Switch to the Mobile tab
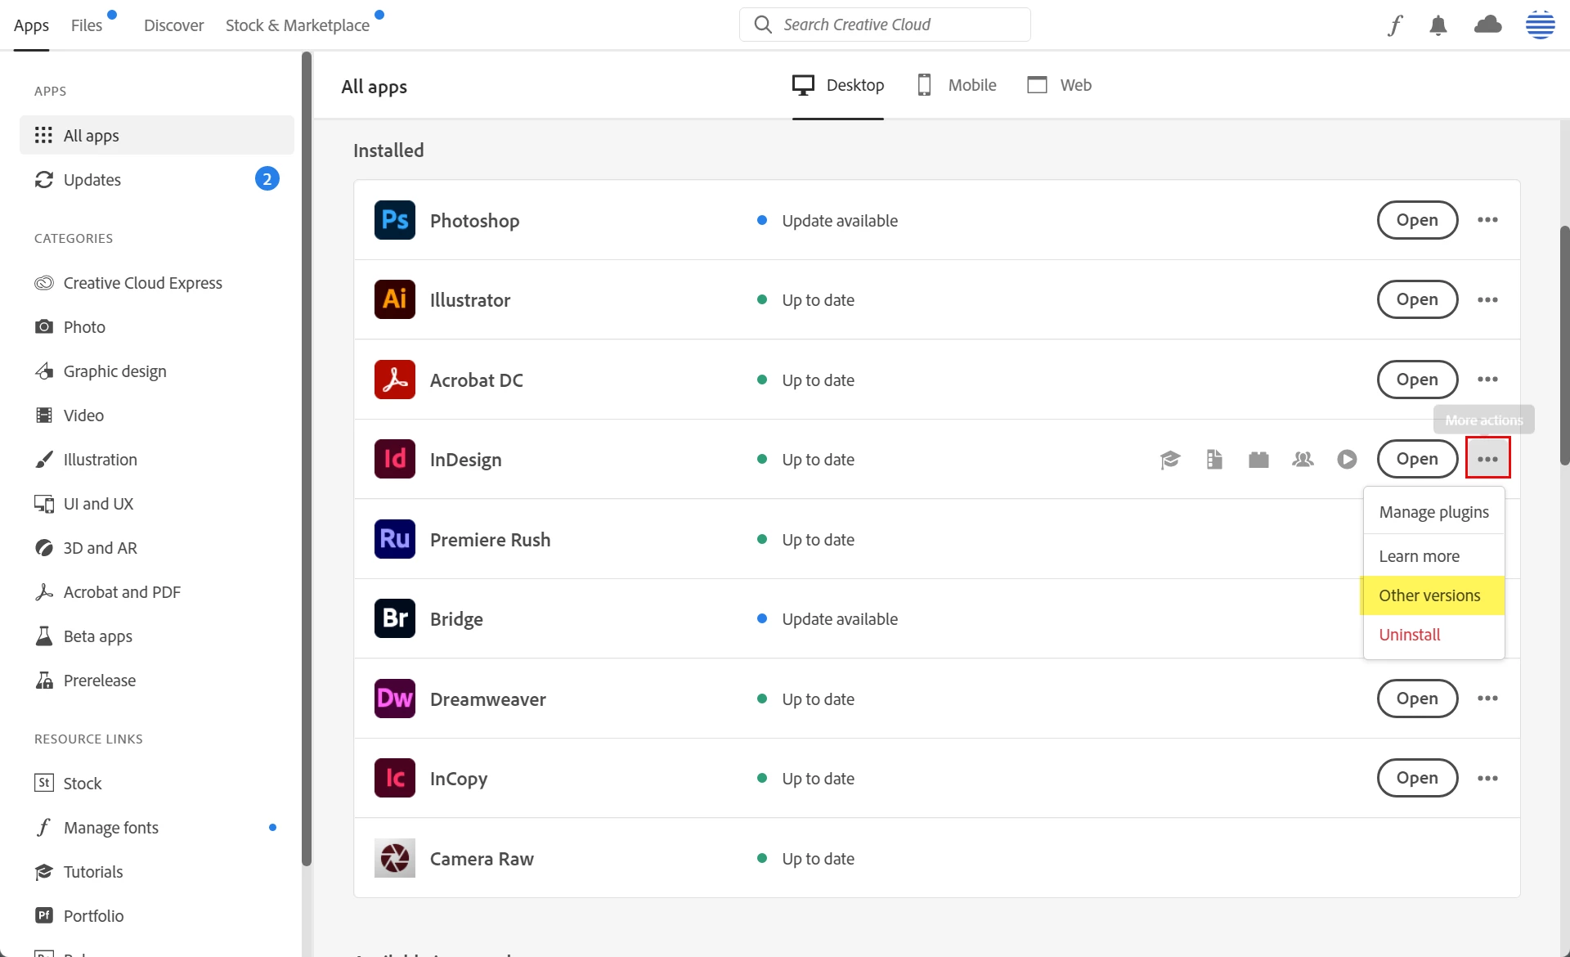Image resolution: width=1570 pixels, height=957 pixels. (957, 85)
